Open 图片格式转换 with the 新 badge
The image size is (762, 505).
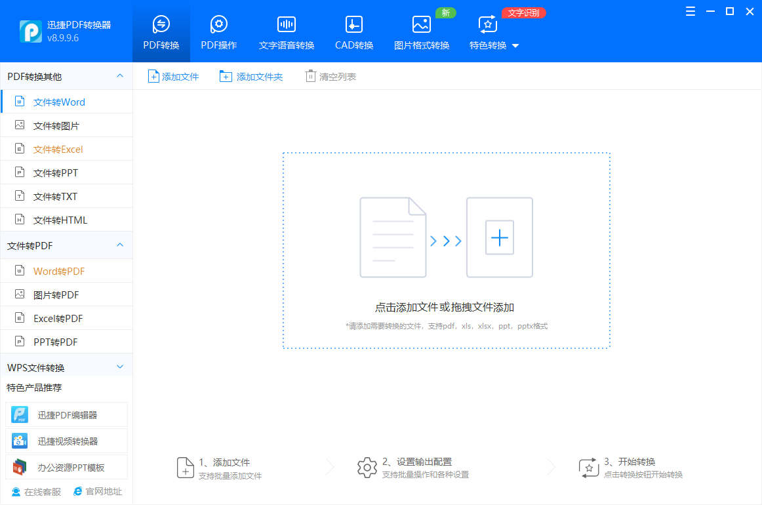(x=421, y=31)
